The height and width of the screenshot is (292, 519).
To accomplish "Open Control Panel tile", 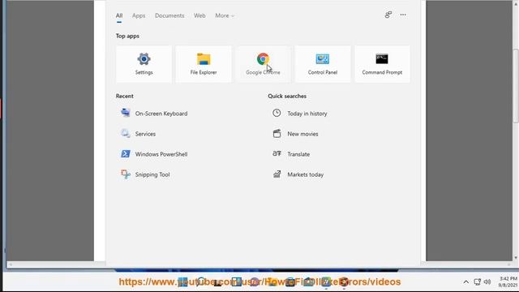I will 323,64.
